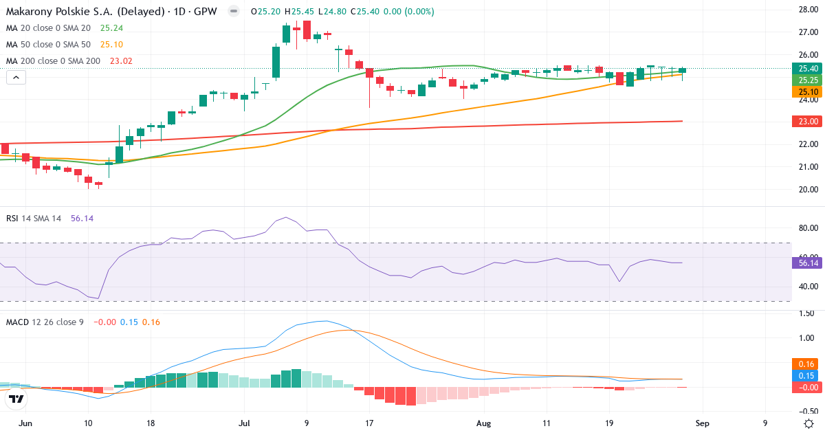Click the MA 200 value 23.02
This screenshot has height=433, width=825.
coord(121,61)
